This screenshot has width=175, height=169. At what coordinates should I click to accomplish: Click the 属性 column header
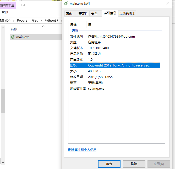[x=73, y=24]
